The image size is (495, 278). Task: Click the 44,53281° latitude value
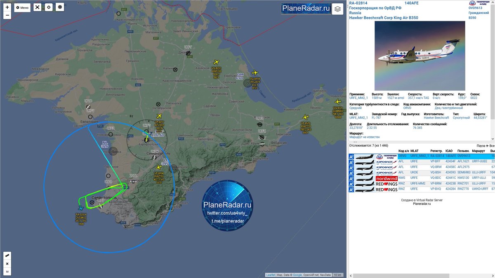point(481,118)
